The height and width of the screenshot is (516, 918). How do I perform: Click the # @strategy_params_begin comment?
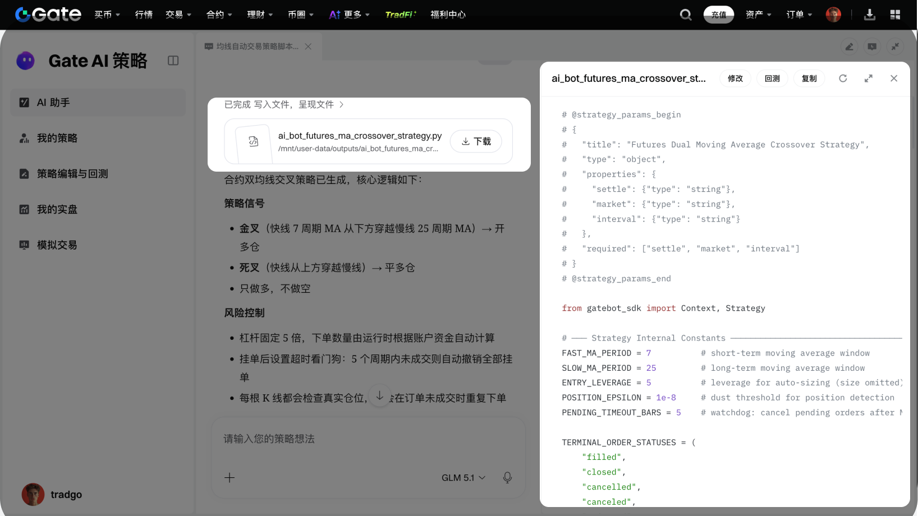[621, 114]
